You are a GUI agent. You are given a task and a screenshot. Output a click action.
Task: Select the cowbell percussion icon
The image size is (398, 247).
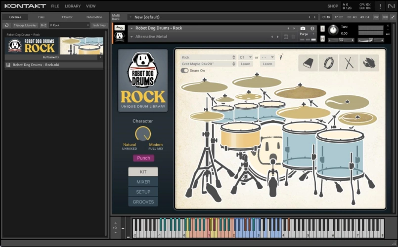tap(308, 63)
